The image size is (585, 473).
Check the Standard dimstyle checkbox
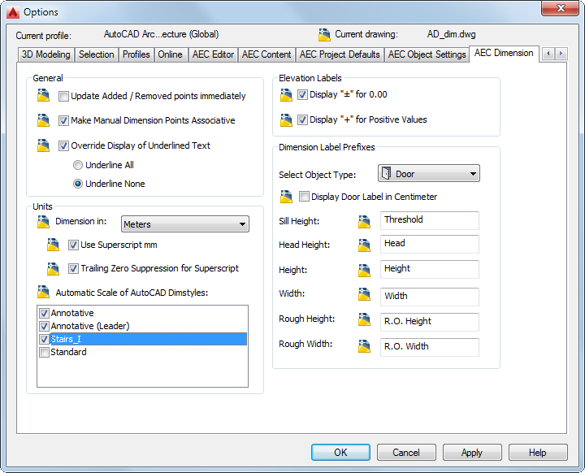(x=44, y=352)
